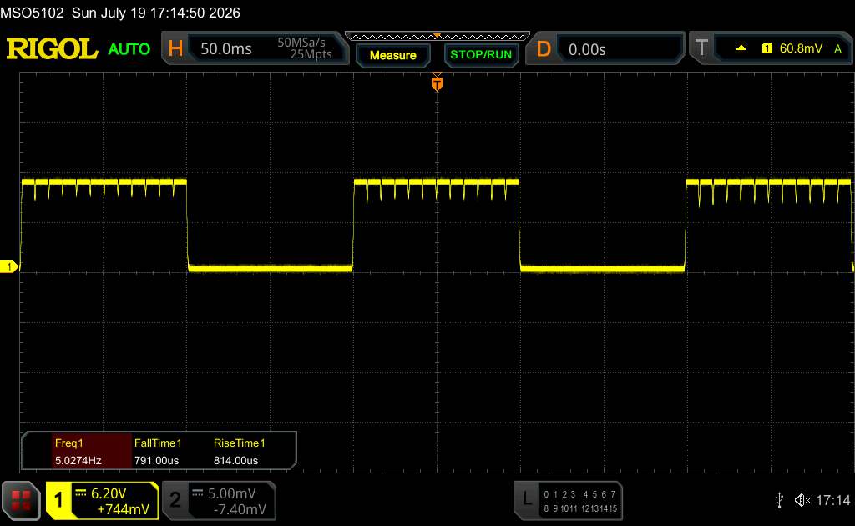The image size is (855, 526).
Task: Click the 814.00us rise time value
Action: point(235,460)
